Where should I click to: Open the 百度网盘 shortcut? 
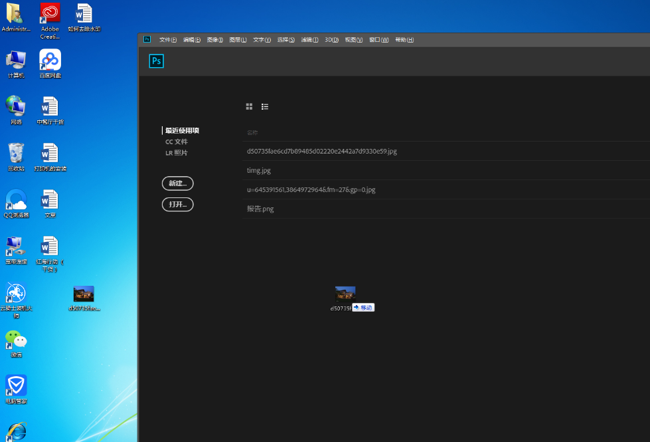[50, 64]
